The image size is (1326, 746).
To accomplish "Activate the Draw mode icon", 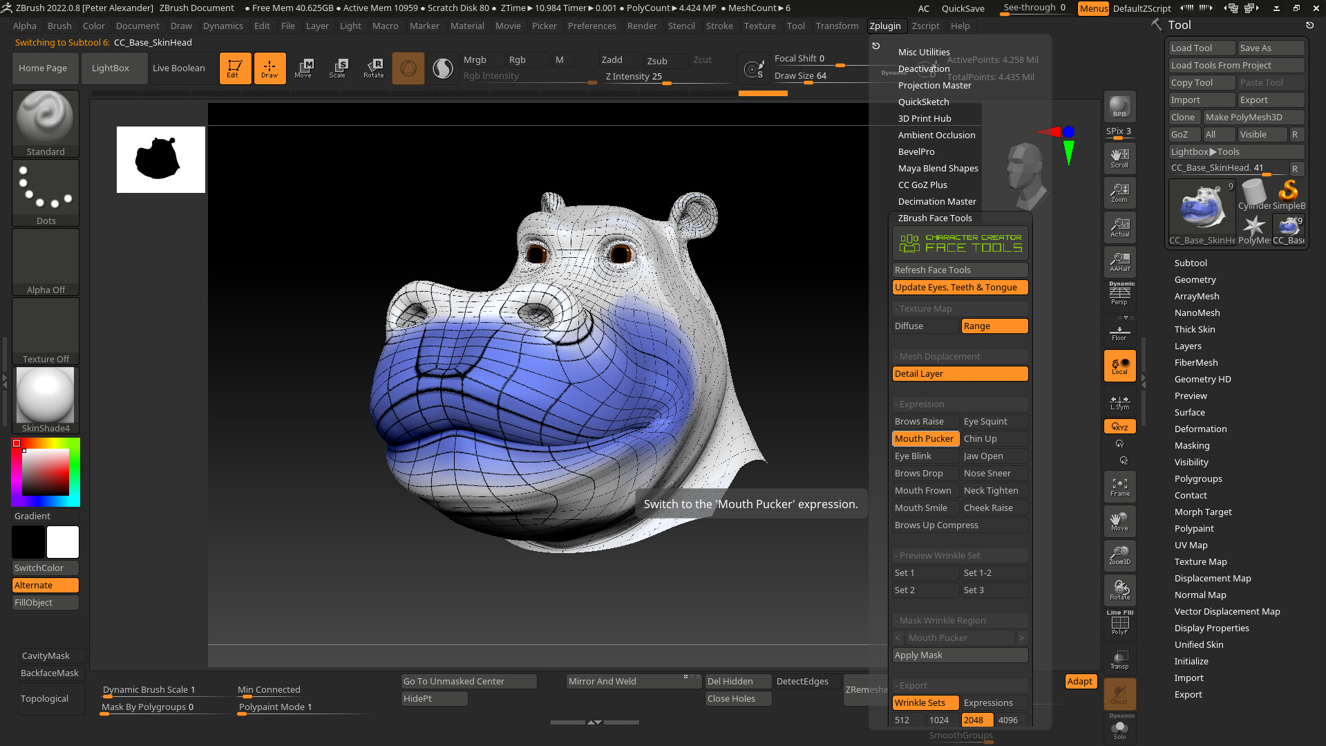I will click(x=269, y=68).
